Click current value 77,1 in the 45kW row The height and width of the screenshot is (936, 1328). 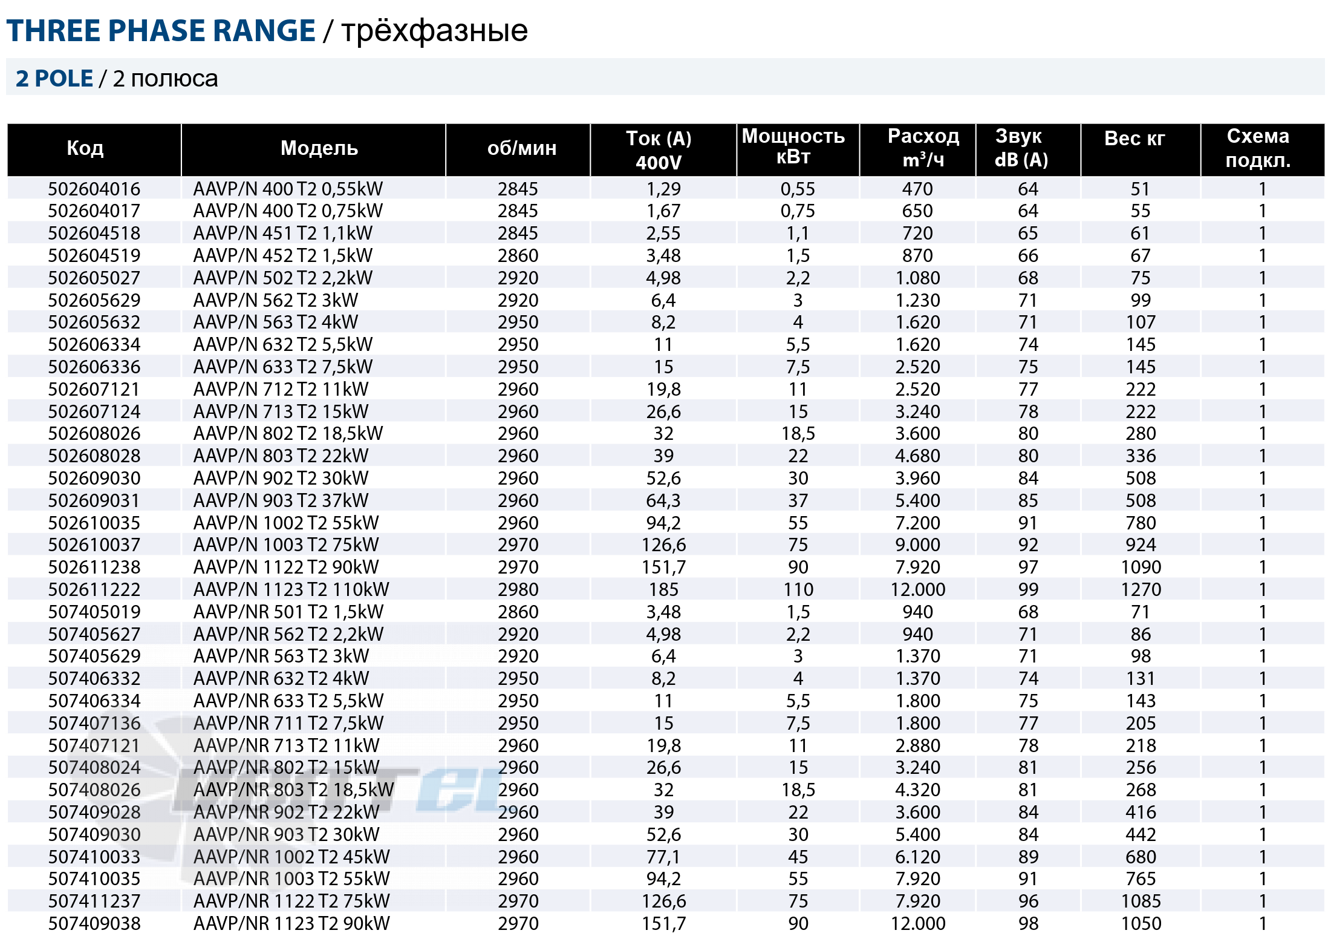coord(663,857)
